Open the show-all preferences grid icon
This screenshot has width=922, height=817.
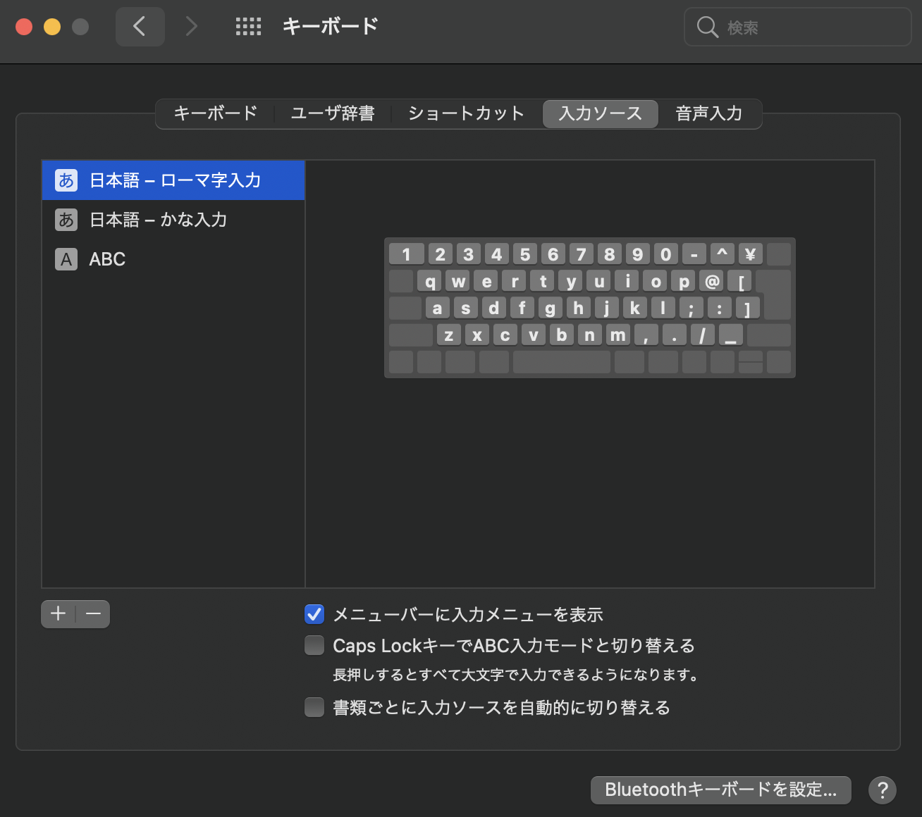(x=248, y=27)
